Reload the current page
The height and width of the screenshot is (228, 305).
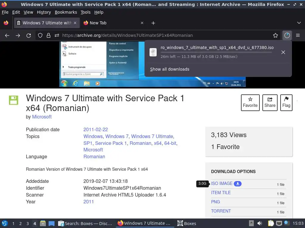pos(29,36)
